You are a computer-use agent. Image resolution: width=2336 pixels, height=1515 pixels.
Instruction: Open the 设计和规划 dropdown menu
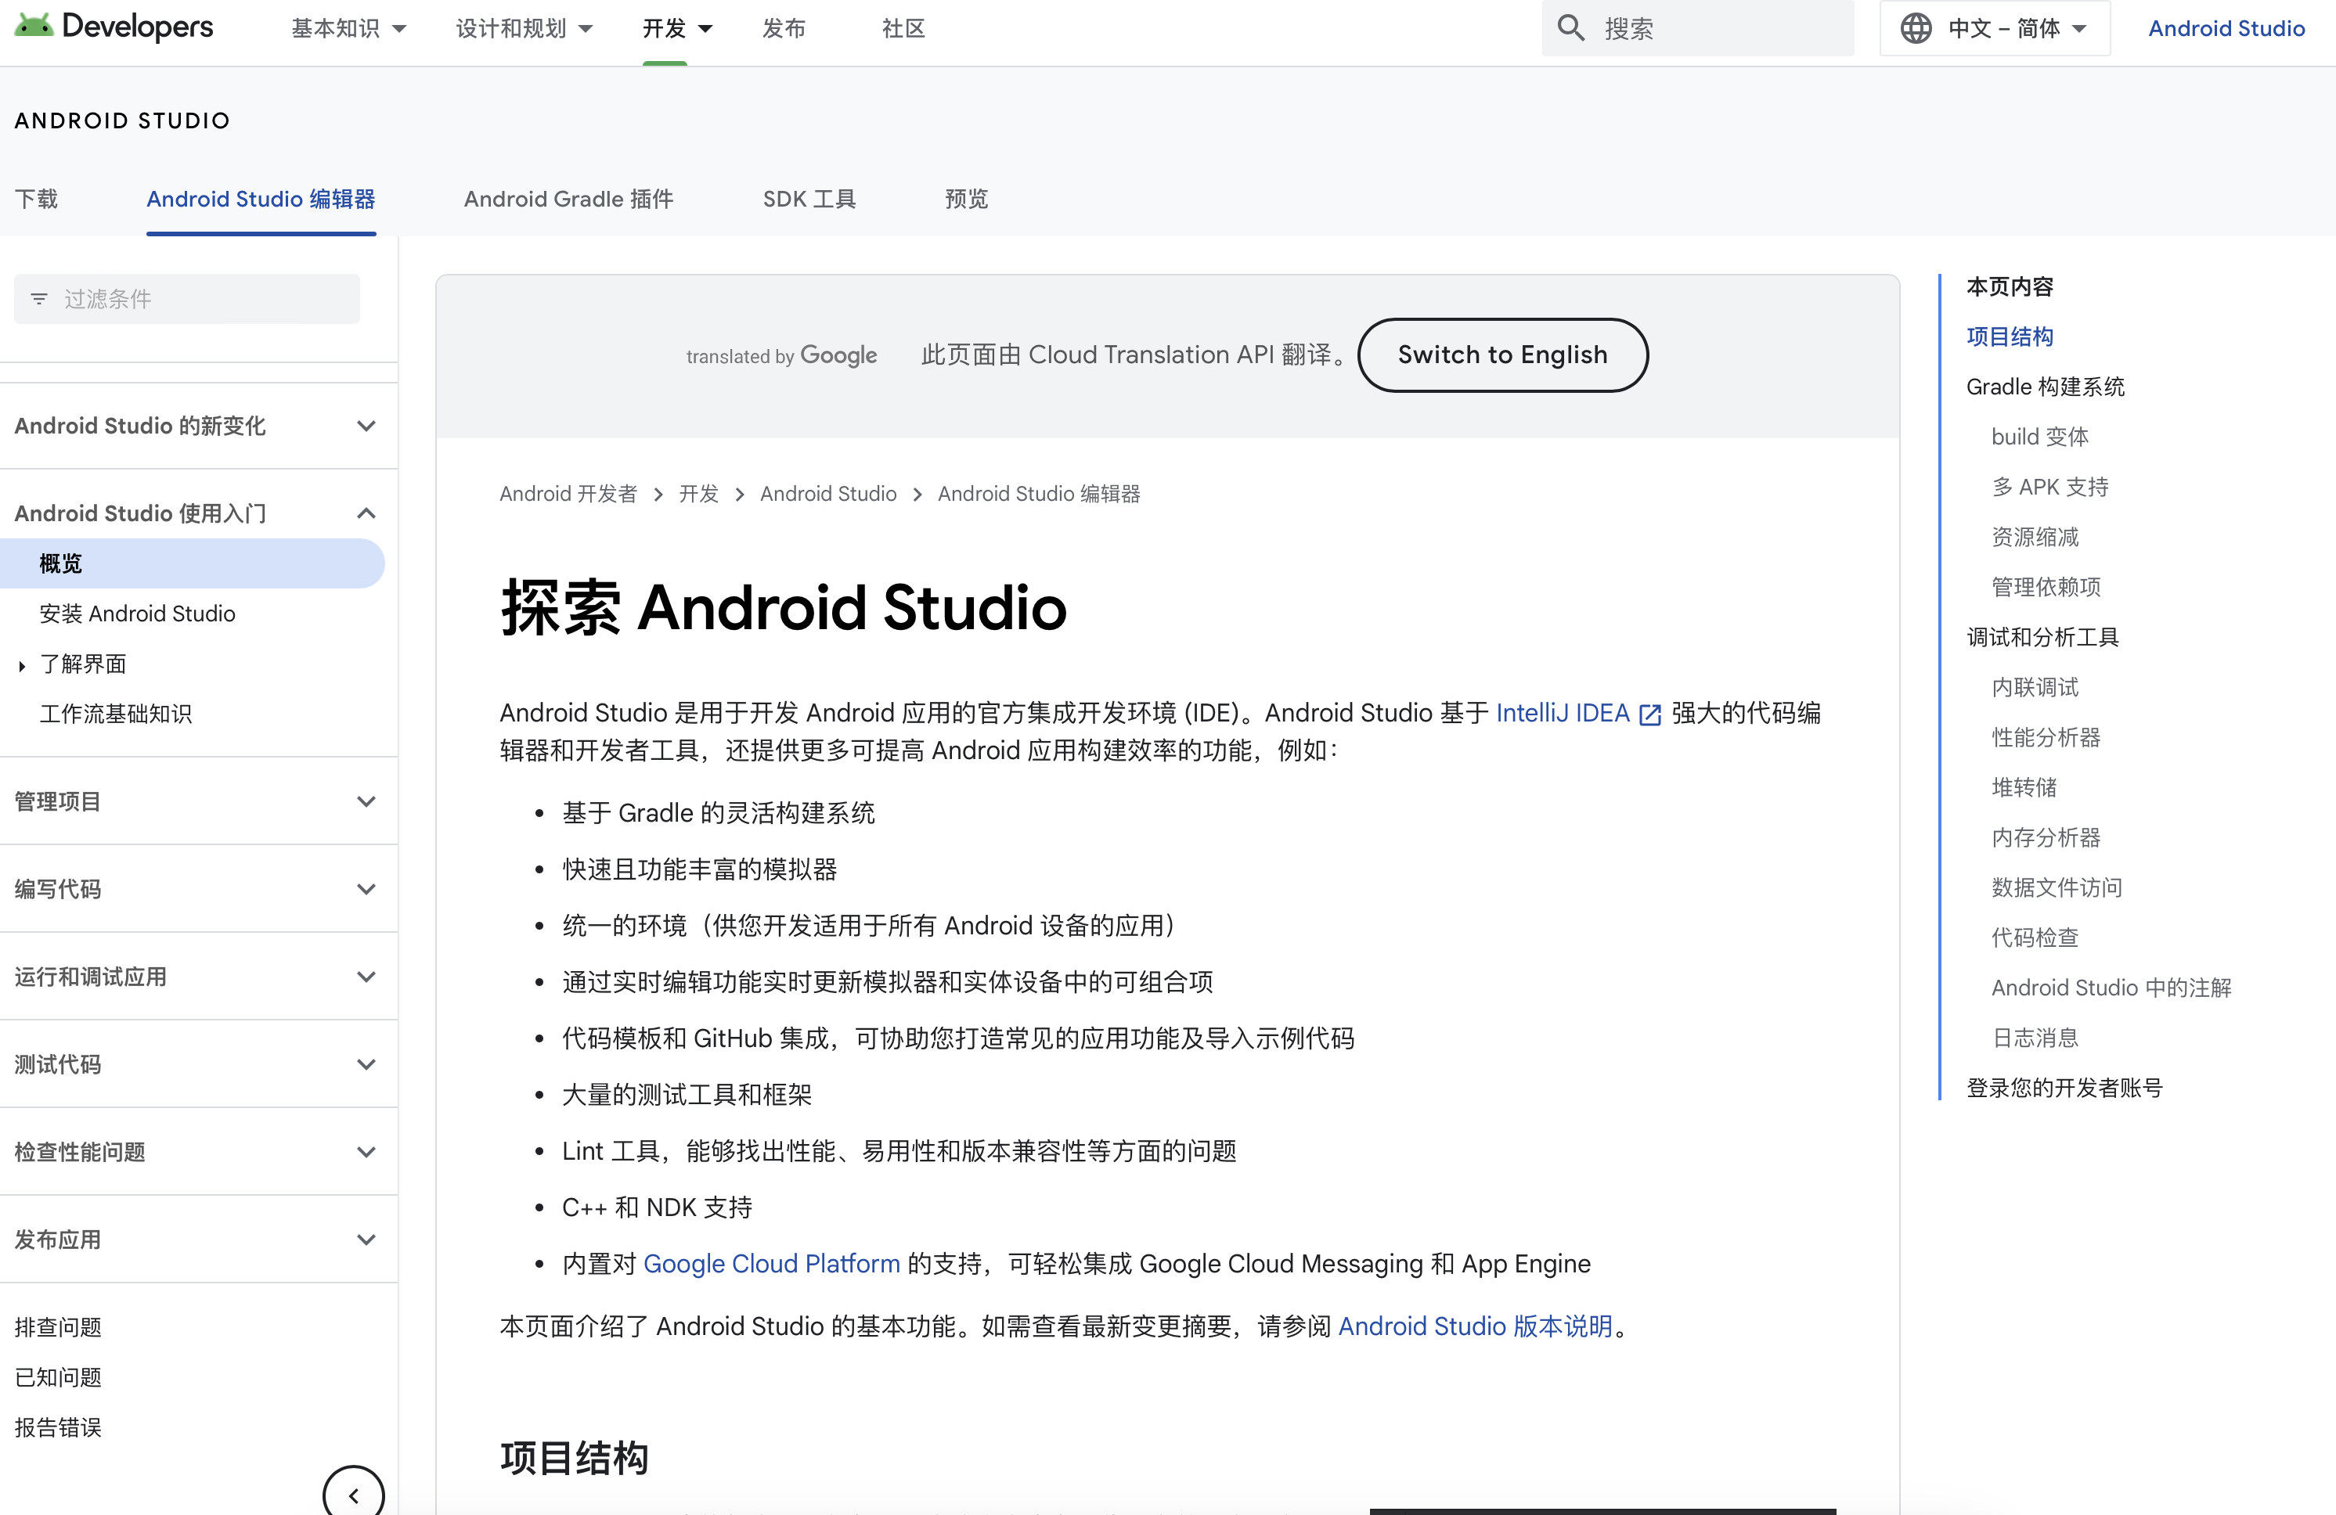click(x=525, y=28)
